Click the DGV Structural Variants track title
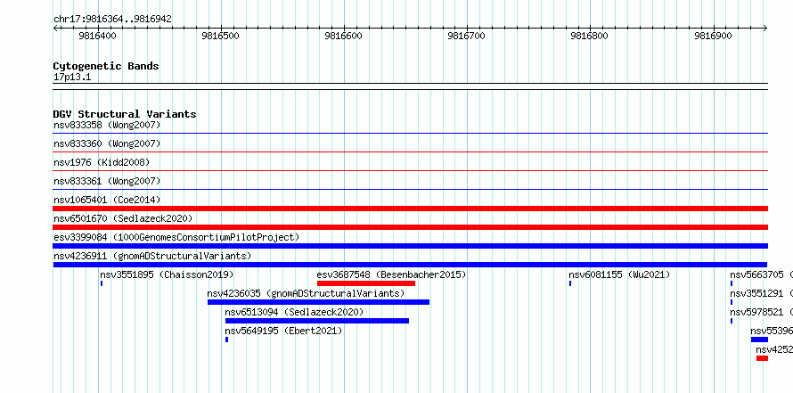Viewport: 793px width, 393px height. 125,114
